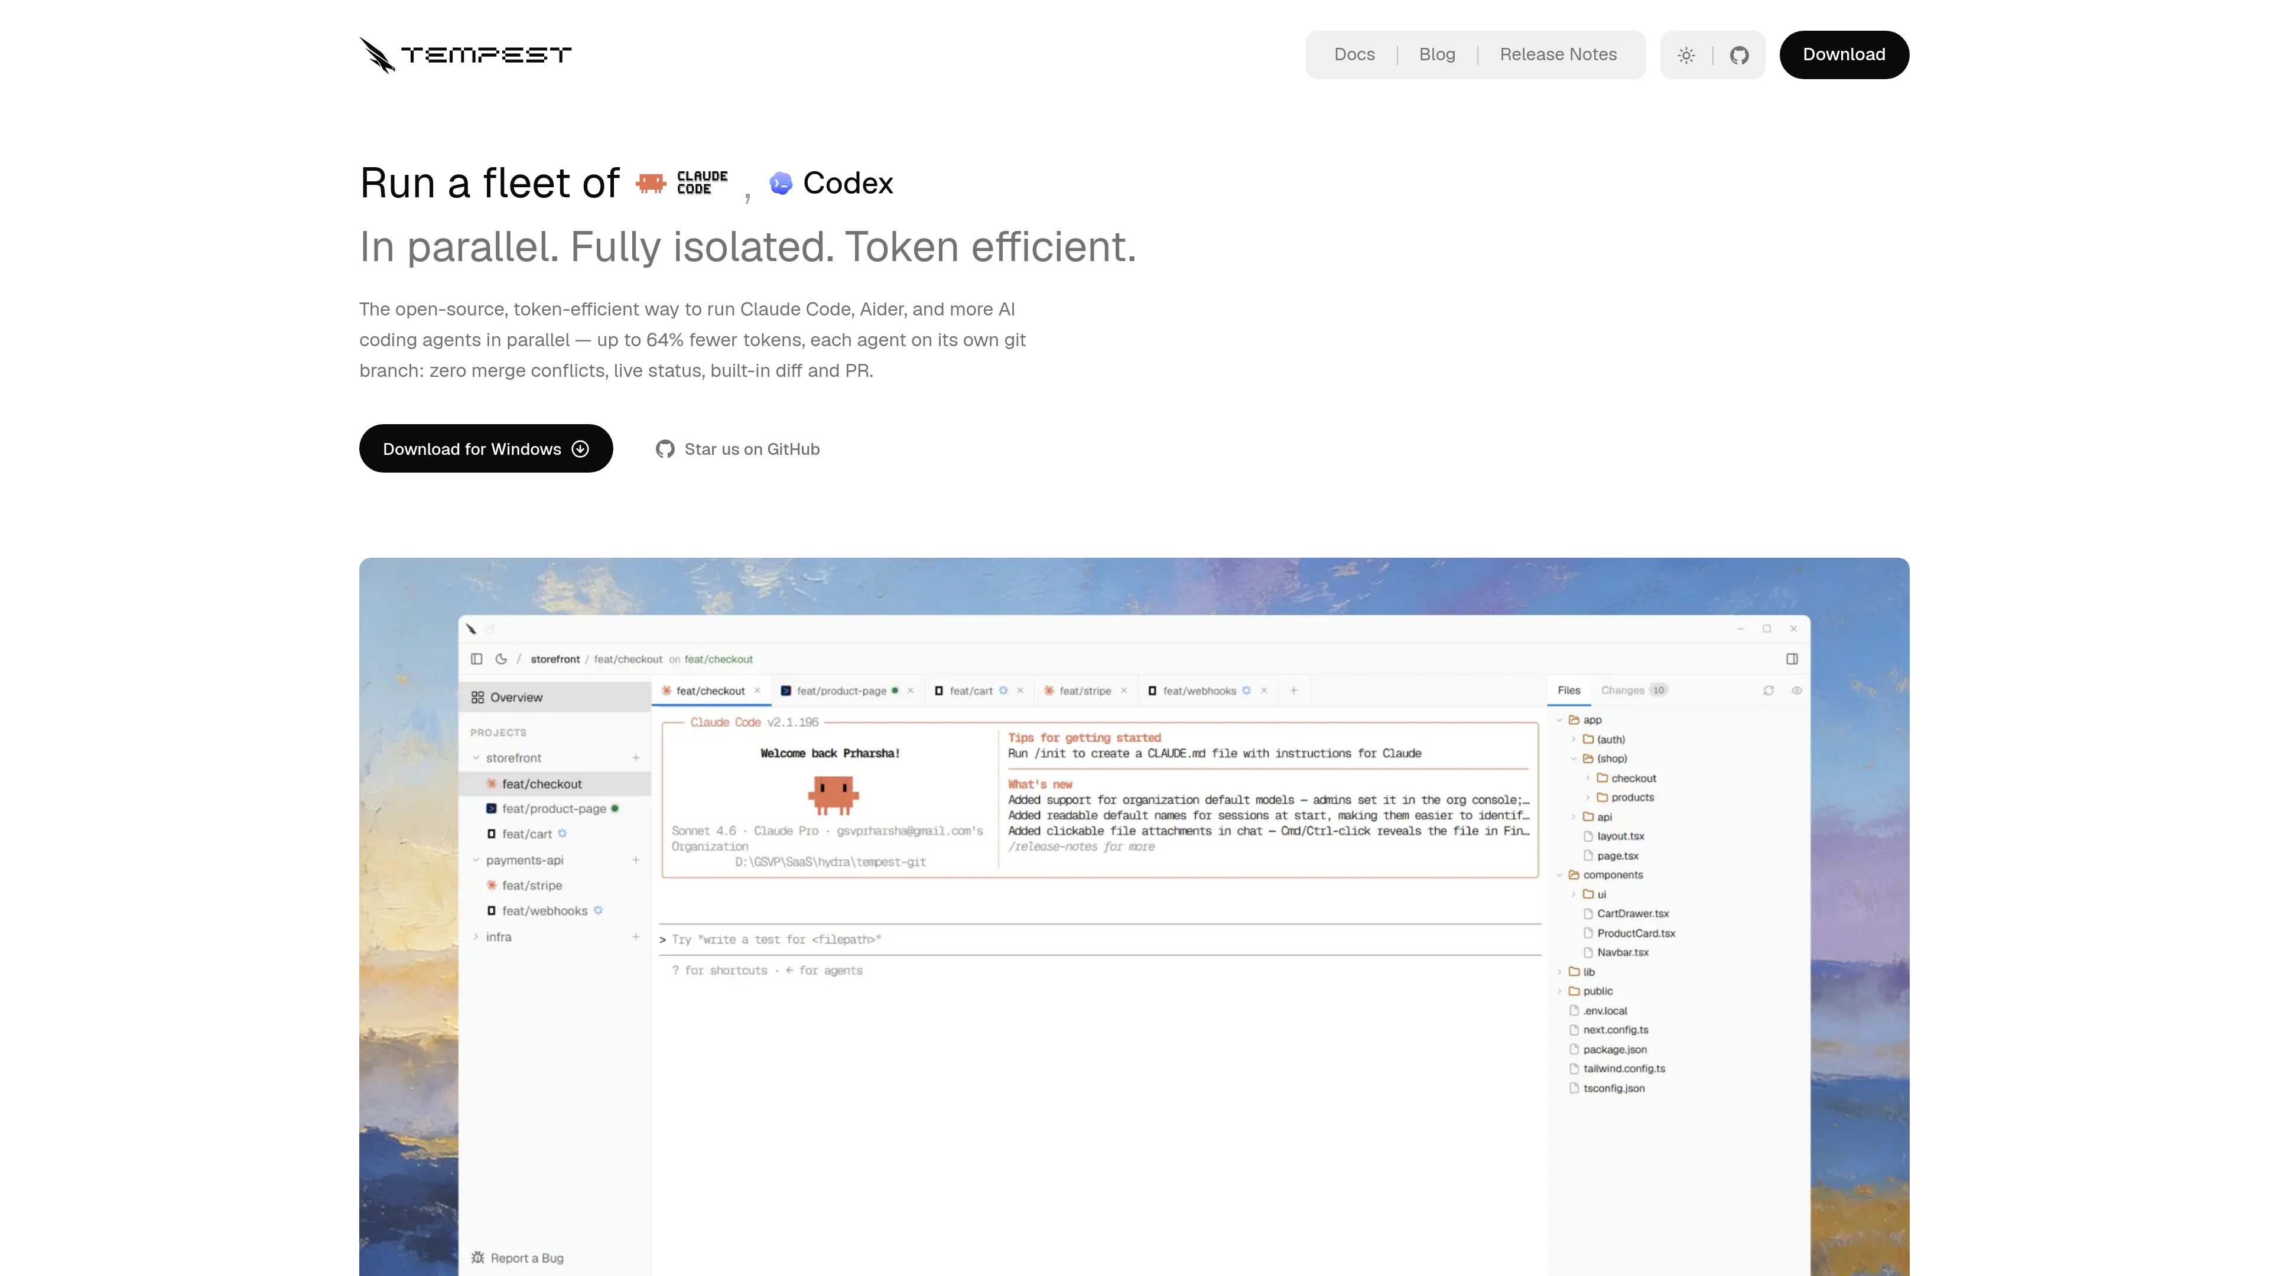Toggle the light/dark theme sun icon
2269x1276 pixels.
point(1686,56)
